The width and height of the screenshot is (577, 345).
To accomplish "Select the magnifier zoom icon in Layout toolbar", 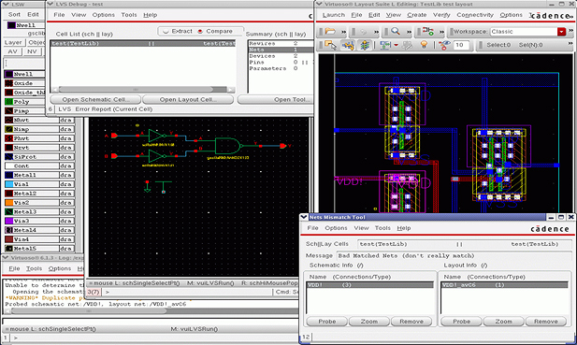I will point(396,32).
